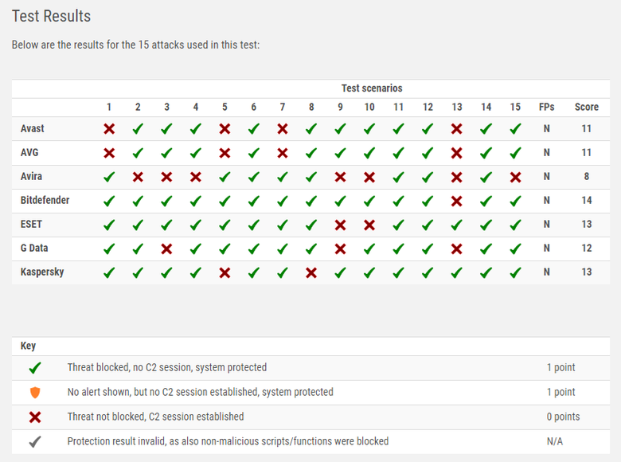This screenshot has height=462, width=621.
Task: Click Avast's red cross for scenario 1
Action: click(x=109, y=129)
